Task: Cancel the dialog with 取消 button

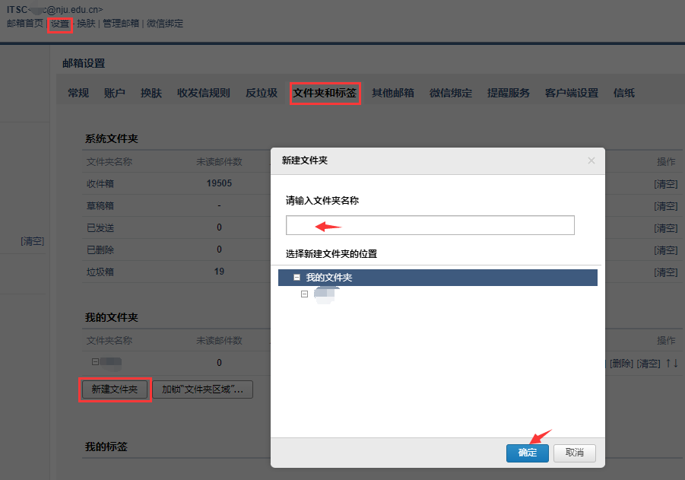Action: coord(574,453)
